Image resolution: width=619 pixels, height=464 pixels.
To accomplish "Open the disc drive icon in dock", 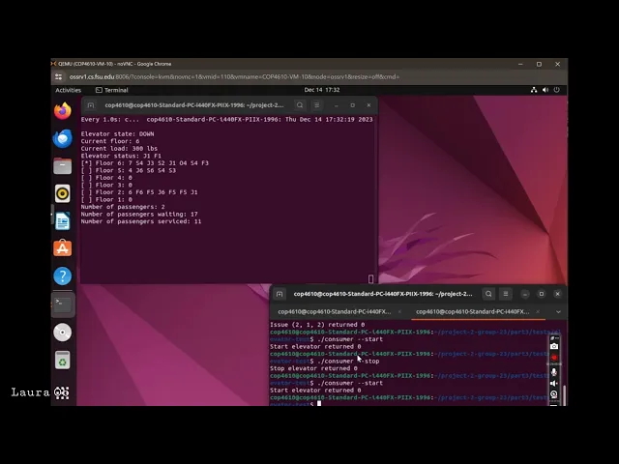I will click(x=62, y=333).
